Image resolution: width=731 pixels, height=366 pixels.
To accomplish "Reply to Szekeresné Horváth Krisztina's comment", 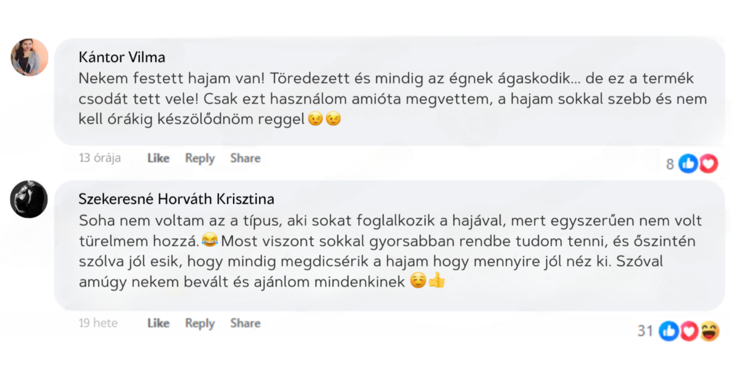I will (x=199, y=323).
